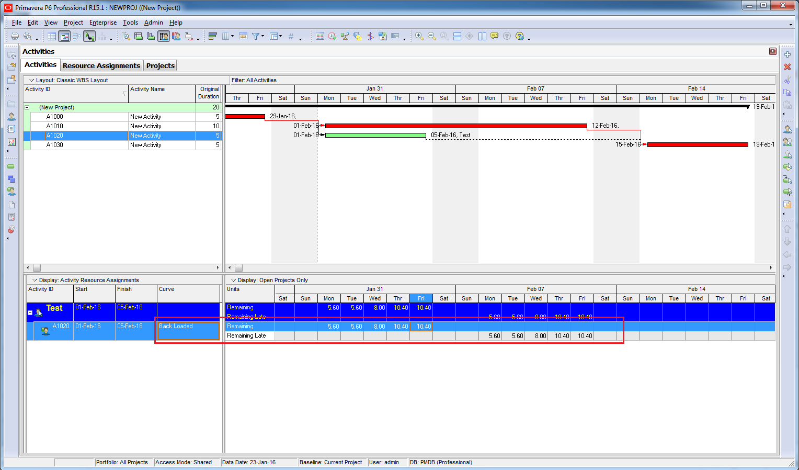This screenshot has width=799, height=470.
Task: Click the green plus Add icon
Action: [787, 54]
